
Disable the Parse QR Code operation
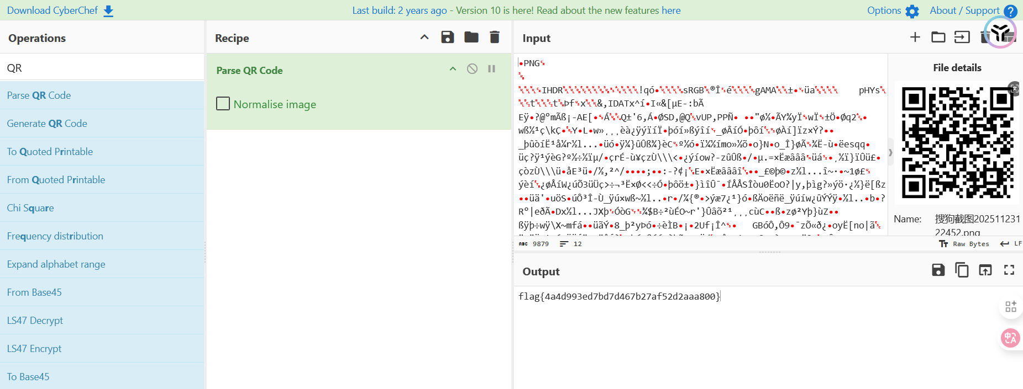coord(472,69)
